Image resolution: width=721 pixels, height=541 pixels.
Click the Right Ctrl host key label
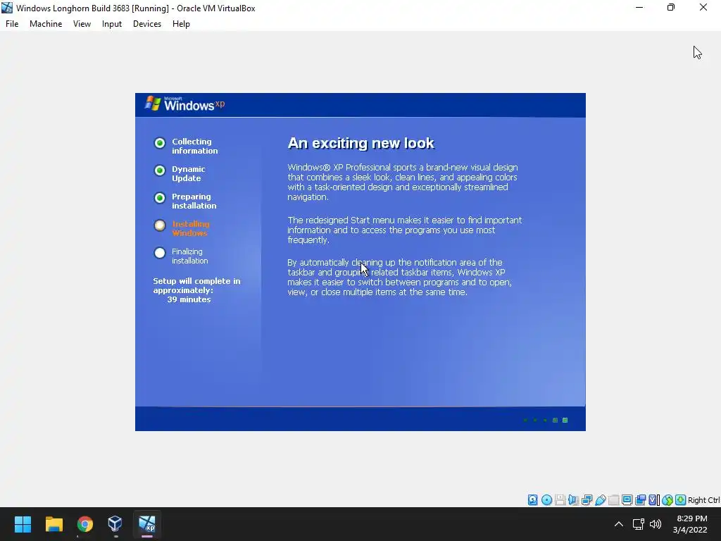[704, 500]
